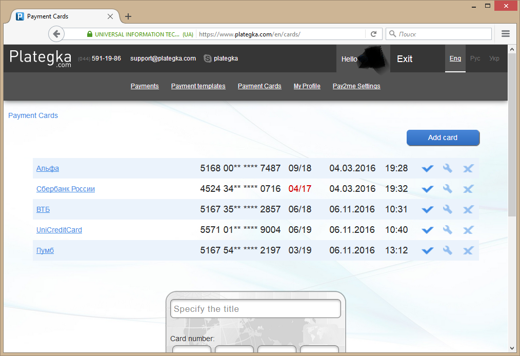Focus the Specify the title field
Viewport: 520px width, 356px height.
click(255, 309)
